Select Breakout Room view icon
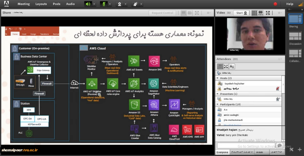The image size is (304, 156). pyautogui.click(x=226, y=67)
